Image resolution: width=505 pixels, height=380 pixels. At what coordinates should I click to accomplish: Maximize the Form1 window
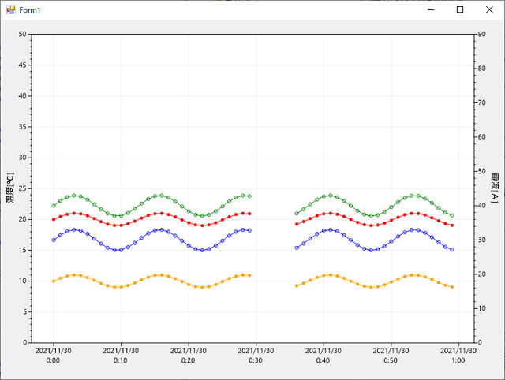click(x=460, y=9)
